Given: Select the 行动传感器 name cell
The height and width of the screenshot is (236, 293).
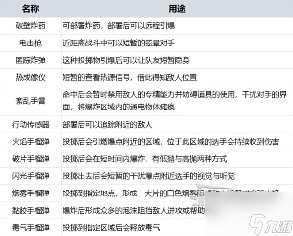Looking at the screenshot, I should coord(31,125).
